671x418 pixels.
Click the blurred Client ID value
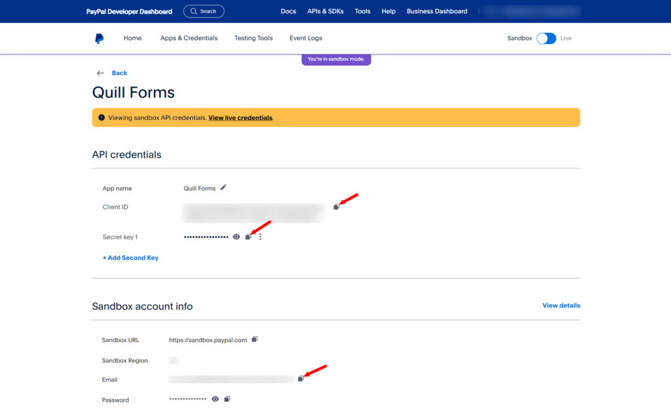(254, 213)
